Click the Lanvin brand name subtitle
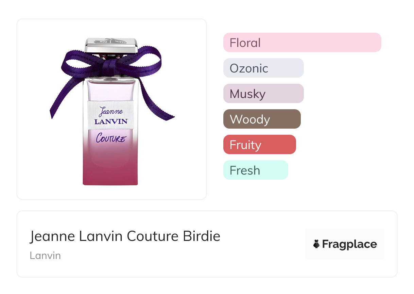414x294 pixels. pos(45,255)
